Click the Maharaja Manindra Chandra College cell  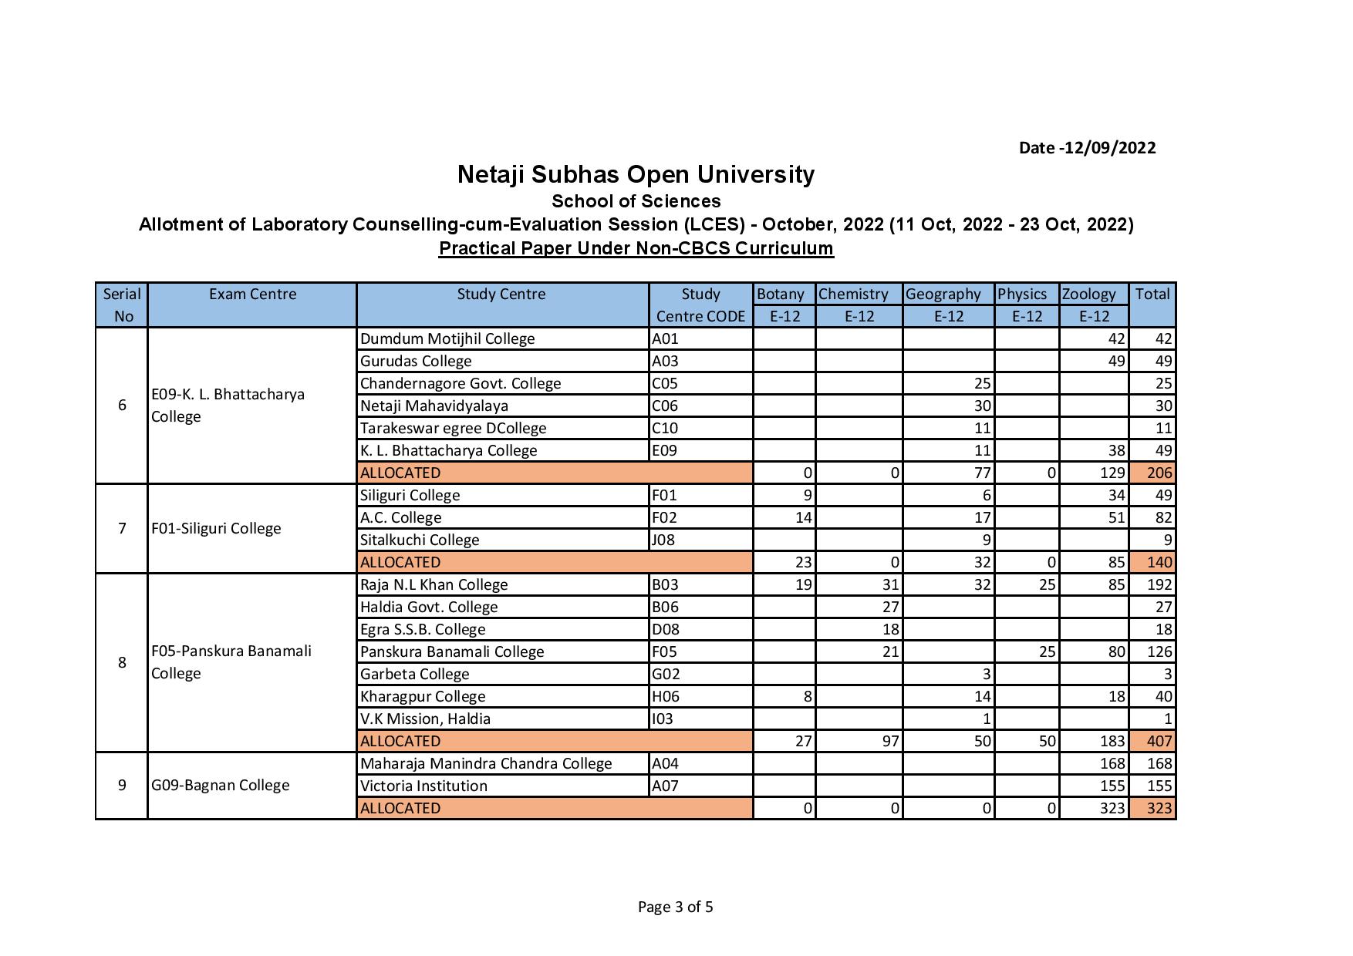(x=486, y=763)
